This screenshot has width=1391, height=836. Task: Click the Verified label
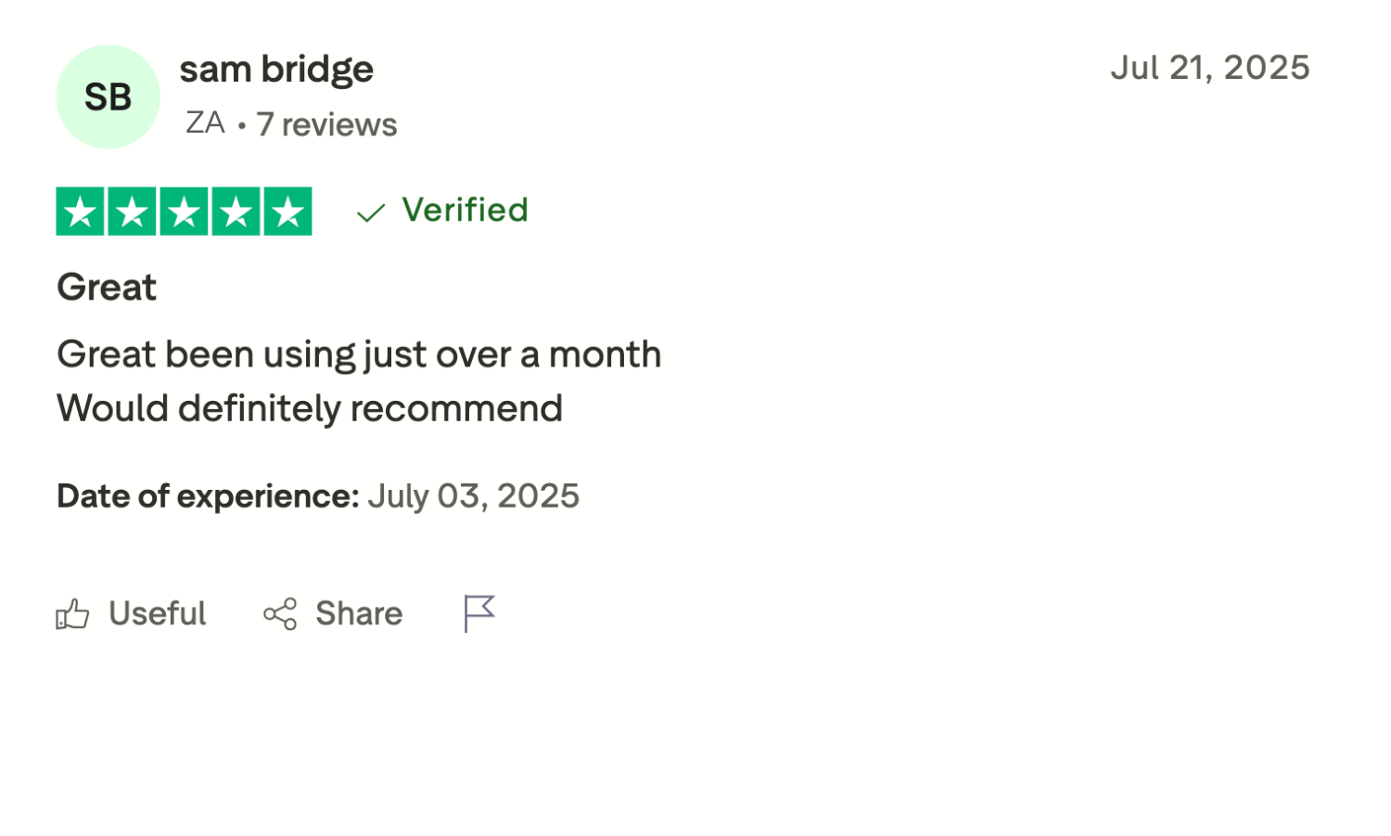tap(465, 211)
